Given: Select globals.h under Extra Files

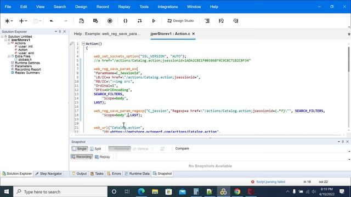Looking at the screenshot, I should coord(25,60).
